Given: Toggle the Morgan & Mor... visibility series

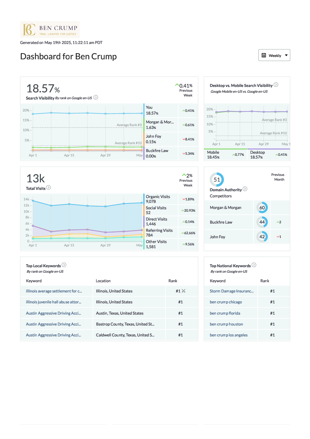Looking at the screenshot, I should (x=159, y=125).
